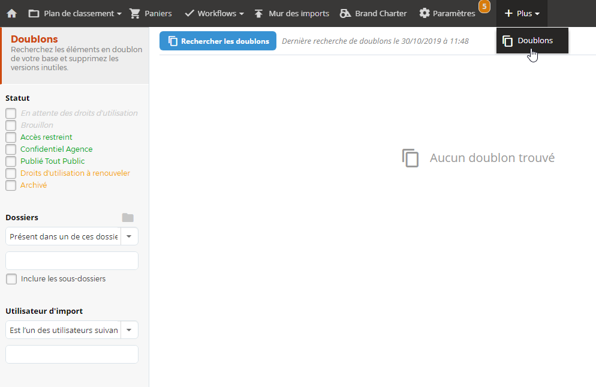Collapse the Plus menu caret
Image resolution: width=596 pixels, height=387 pixels.
click(537, 14)
